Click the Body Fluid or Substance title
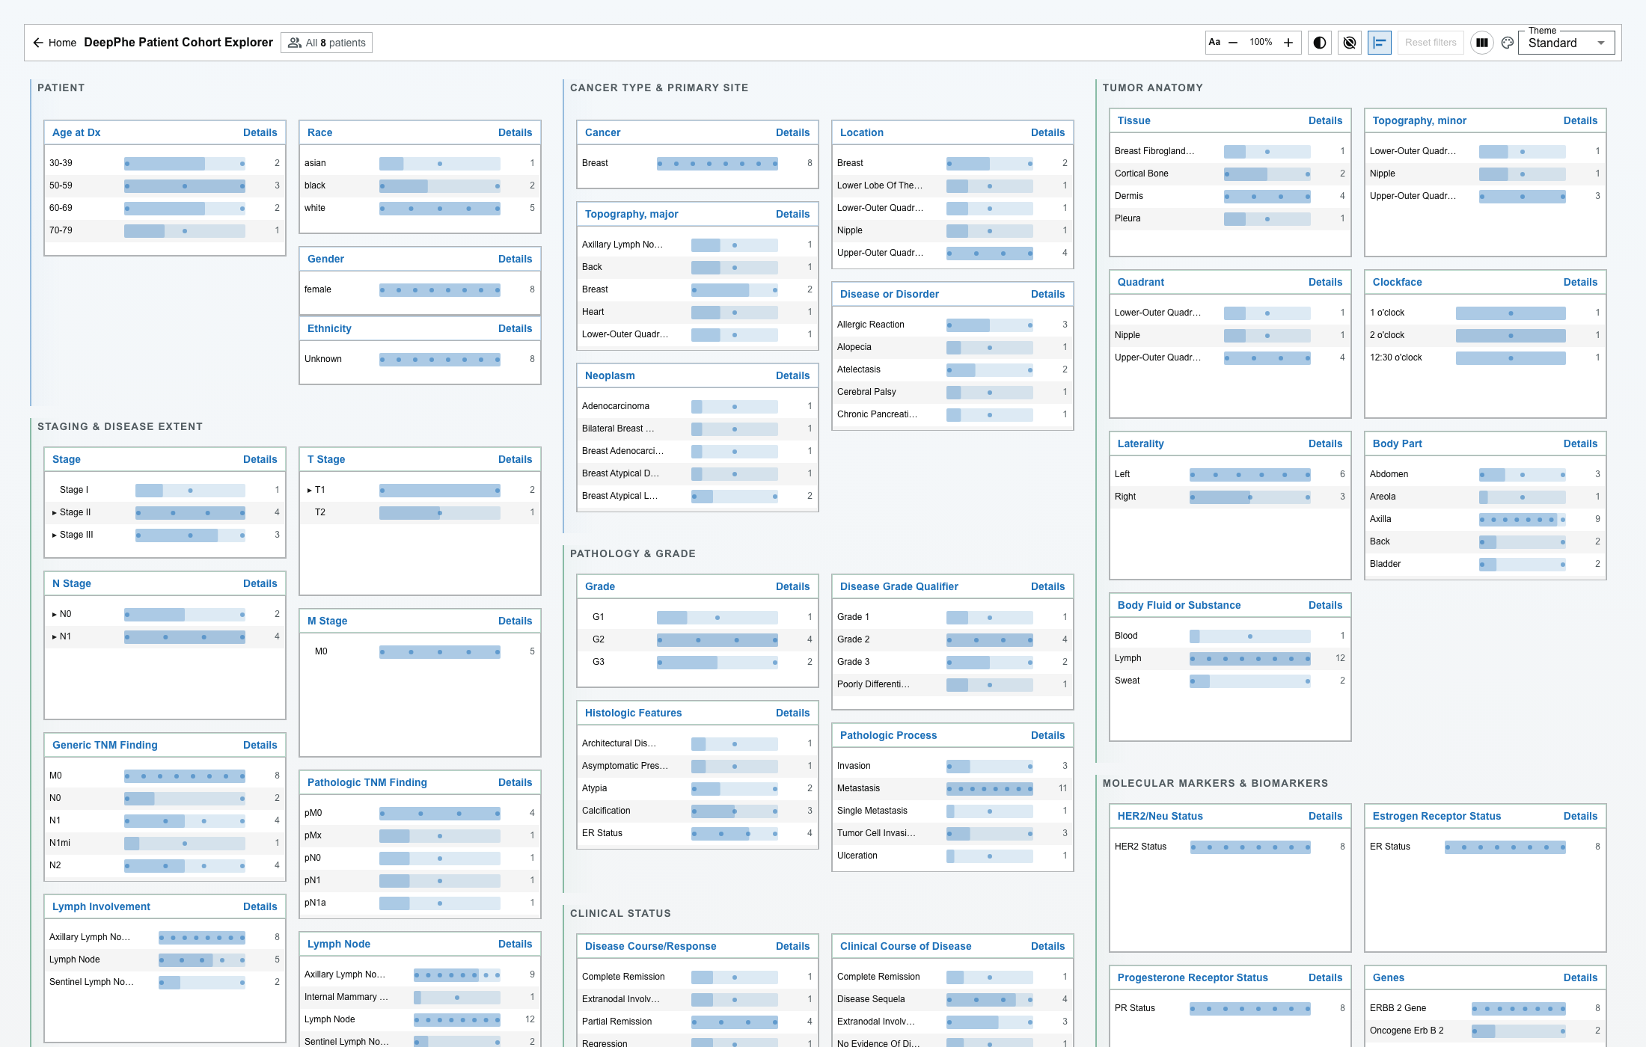This screenshot has height=1047, width=1646. tap(1178, 605)
